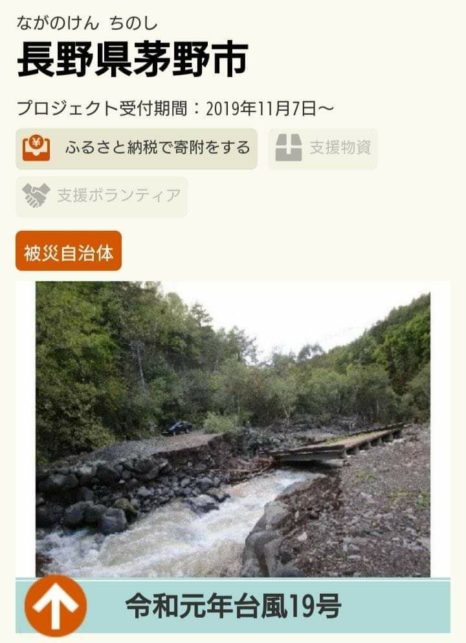Open the 令和元年台風19号 typhoon banner
The height and width of the screenshot is (643, 466).
233,607
